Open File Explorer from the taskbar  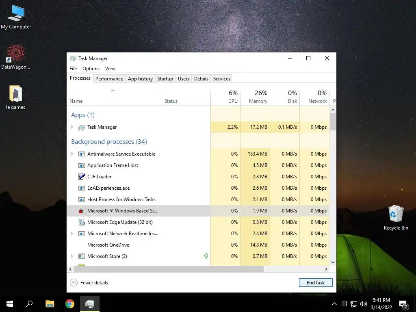pyautogui.click(x=50, y=304)
